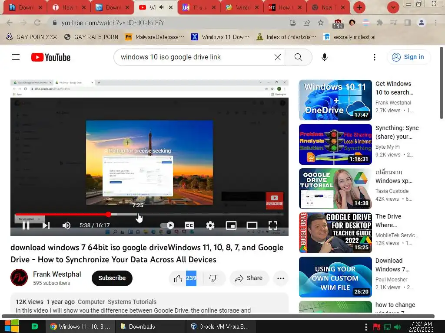
Task: Click page vertical scrollbar
Action: (442, 83)
